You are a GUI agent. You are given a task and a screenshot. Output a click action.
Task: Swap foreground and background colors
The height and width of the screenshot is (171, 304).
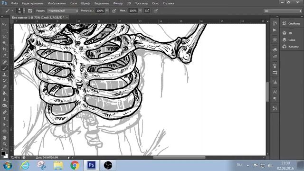(x=6, y=149)
